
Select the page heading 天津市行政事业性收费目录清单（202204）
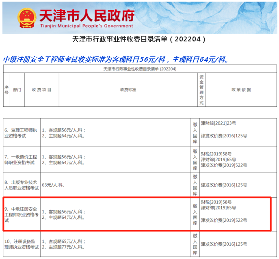point(139,39)
